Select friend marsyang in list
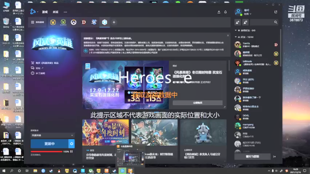The width and height of the screenshot is (310, 174). [x=256, y=126]
